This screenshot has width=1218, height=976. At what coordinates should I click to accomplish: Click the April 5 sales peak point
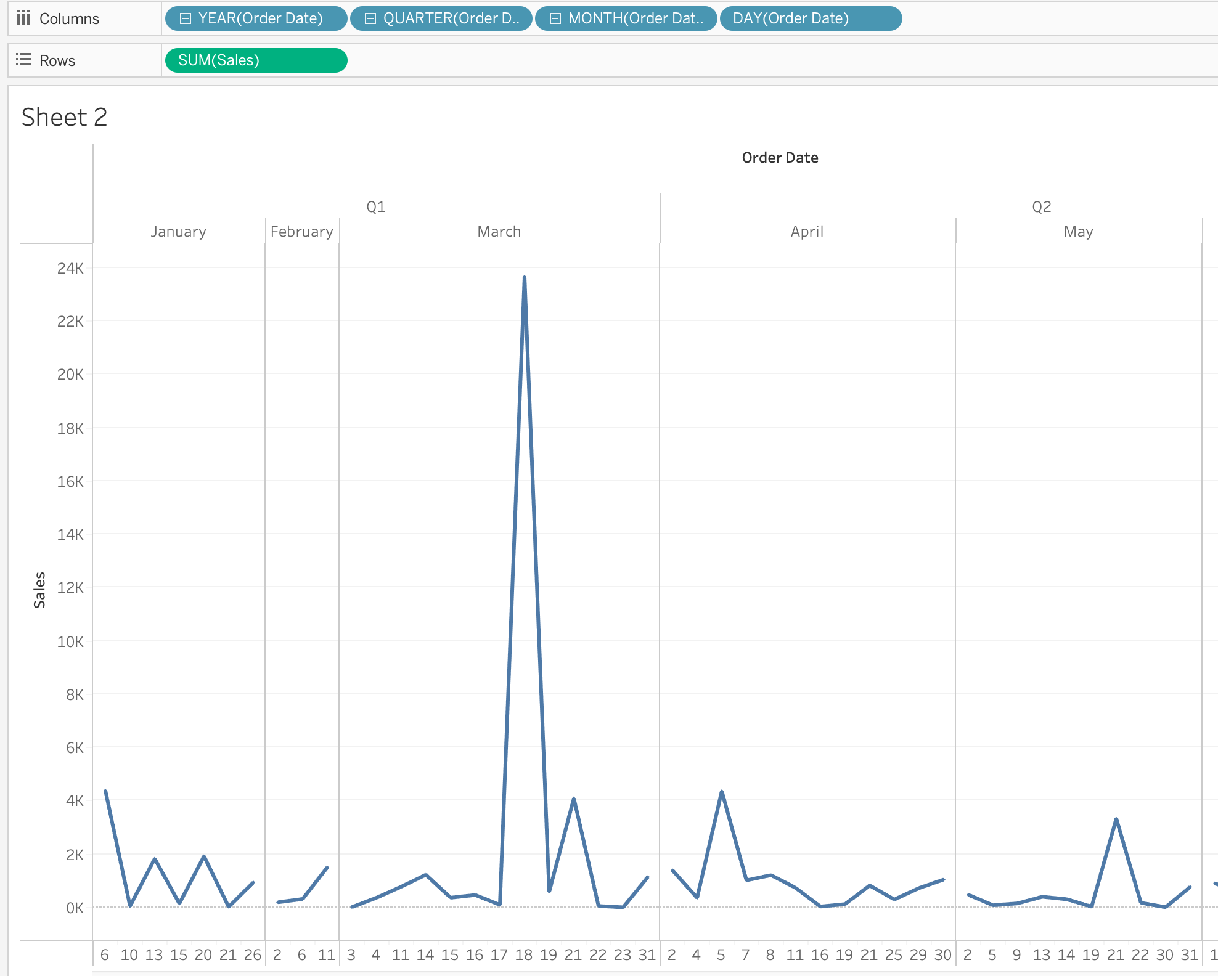pyautogui.click(x=721, y=792)
